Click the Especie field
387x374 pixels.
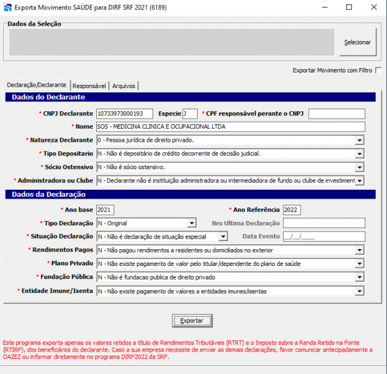tap(190, 114)
